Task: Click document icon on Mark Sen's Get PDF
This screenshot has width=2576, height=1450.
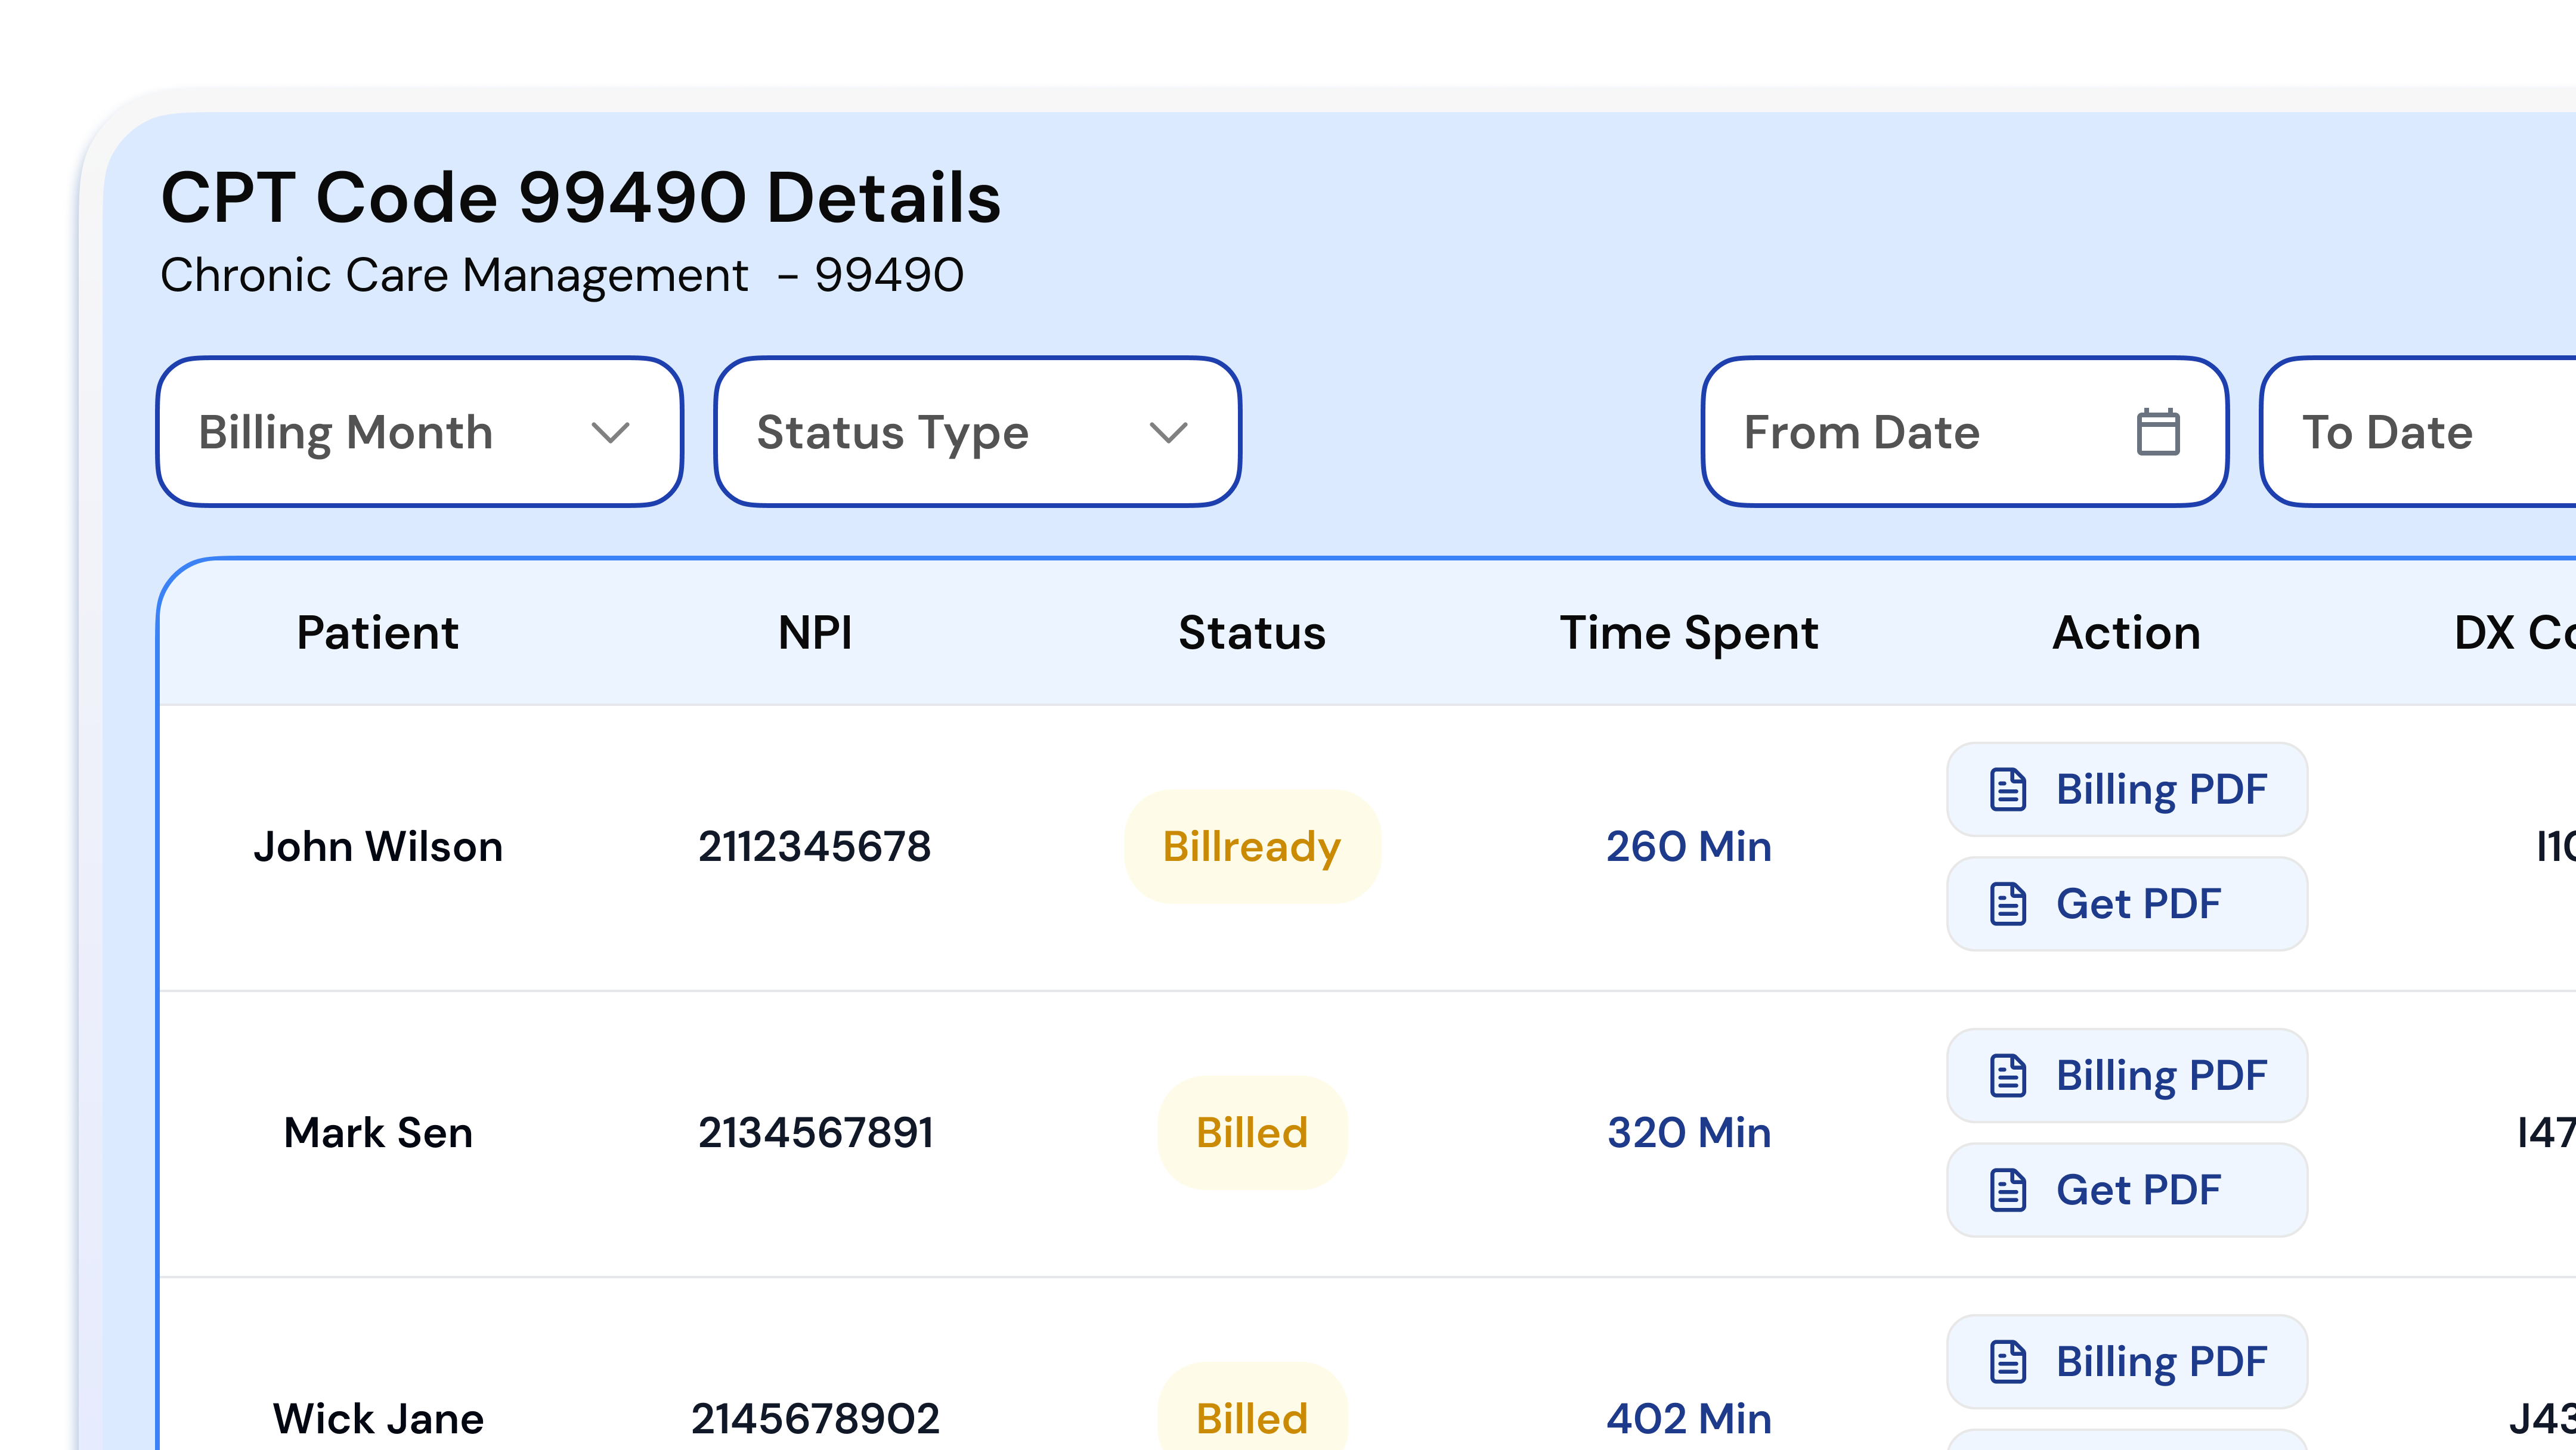Action: click(2007, 1190)
